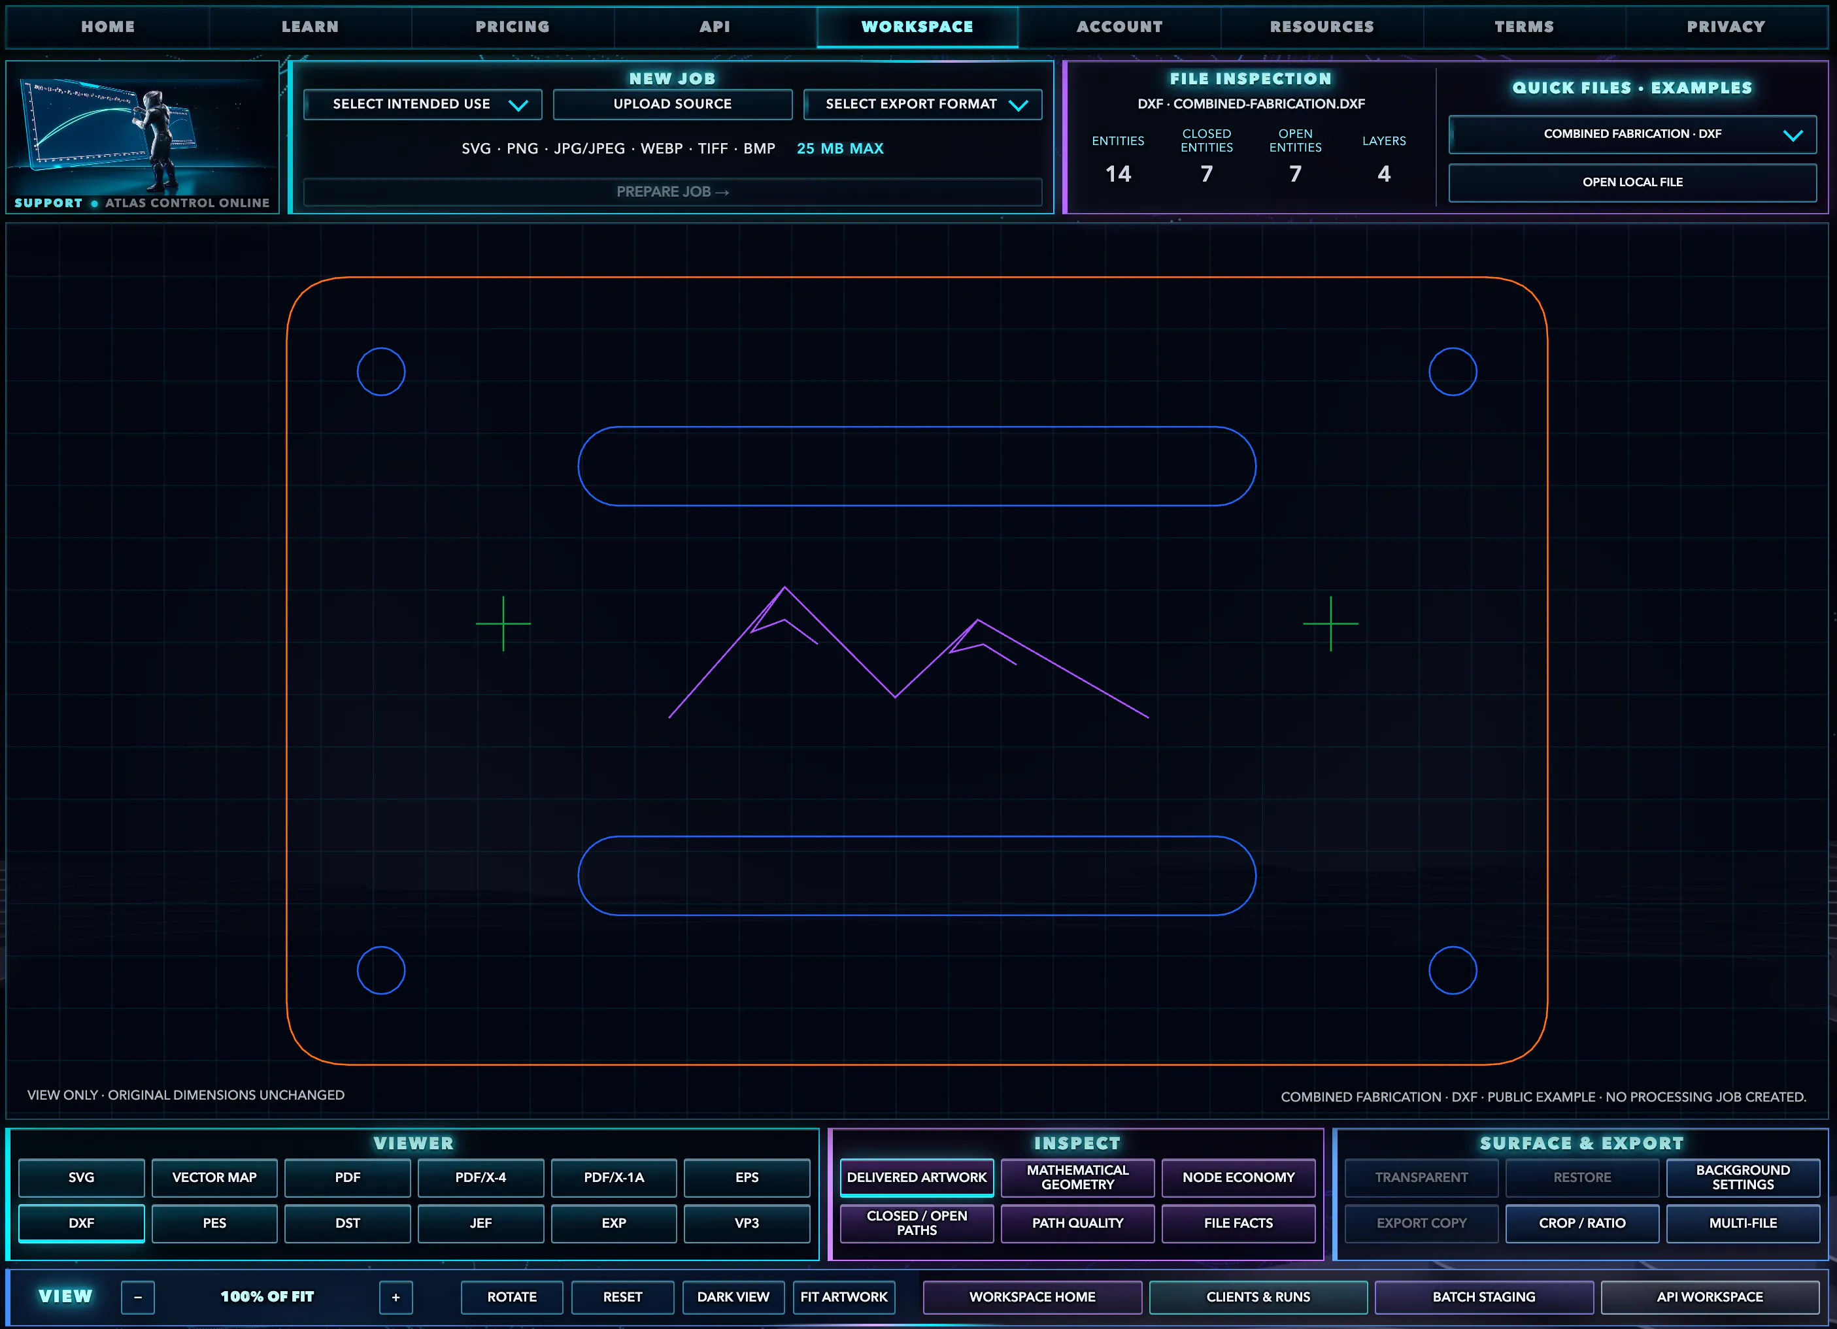Switch to the API tab

coord(715,27)
